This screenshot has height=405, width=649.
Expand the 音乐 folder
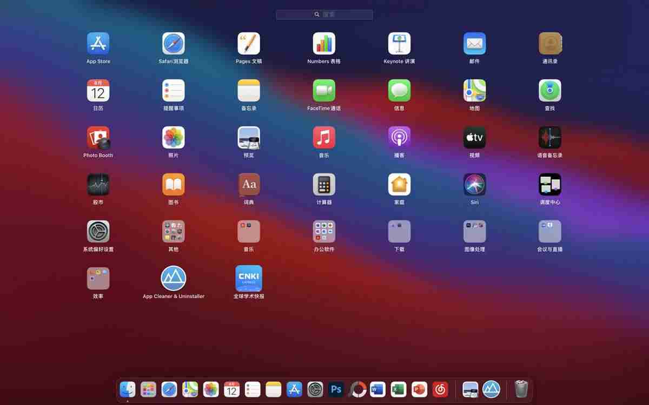tap(249, 232)
